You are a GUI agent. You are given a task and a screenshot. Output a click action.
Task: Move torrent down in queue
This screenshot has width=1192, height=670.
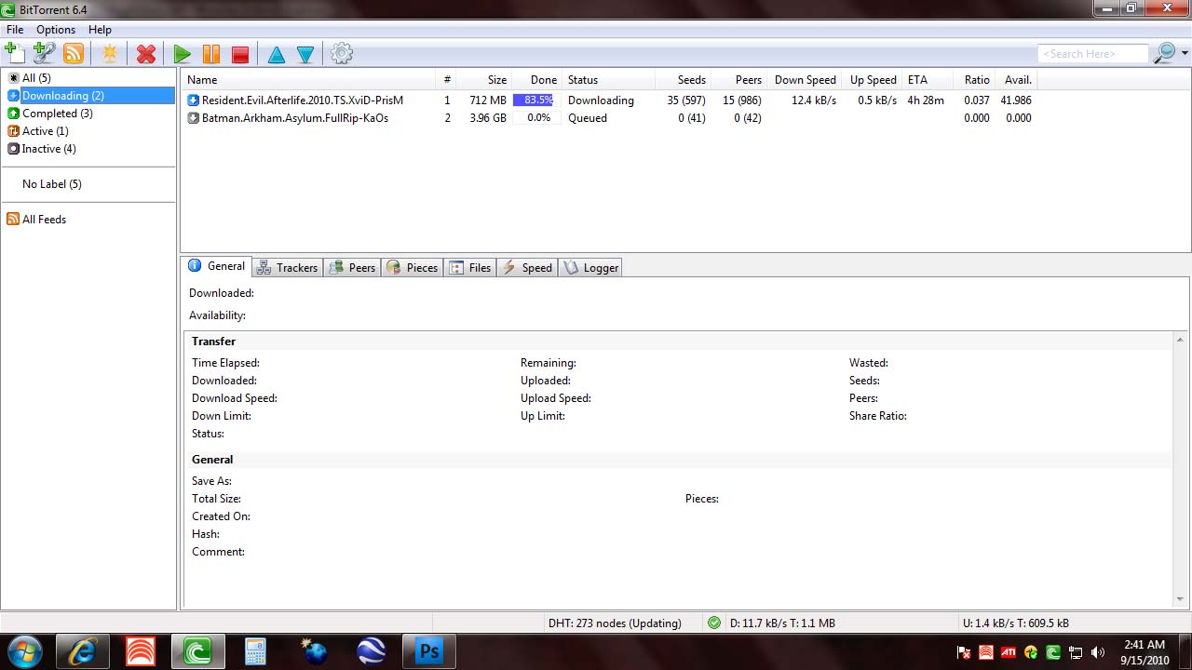305,55
